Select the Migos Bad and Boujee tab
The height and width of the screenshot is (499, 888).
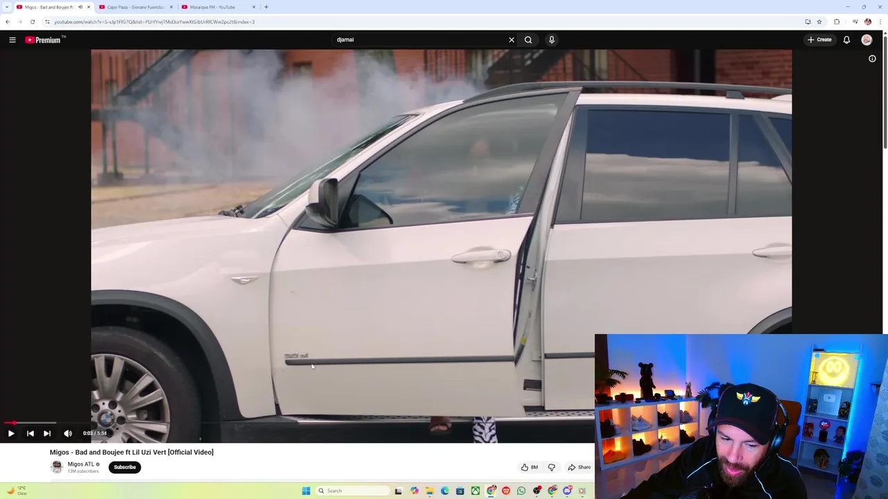pyautogui.click(x=47, y=7)
